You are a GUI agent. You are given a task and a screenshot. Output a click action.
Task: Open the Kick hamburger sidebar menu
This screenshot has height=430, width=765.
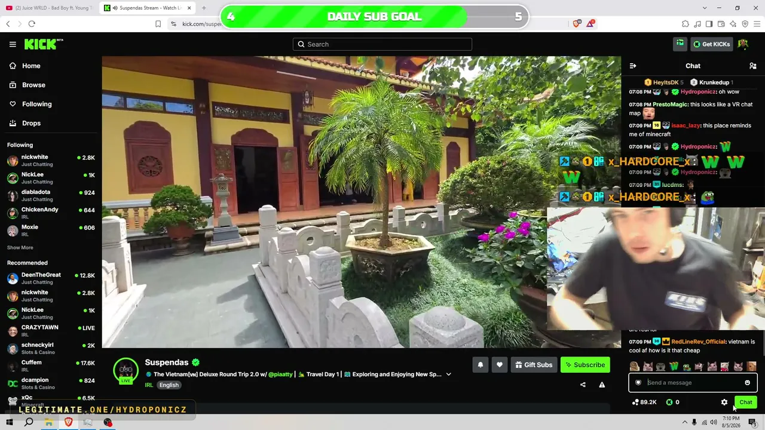coord(13,44)
